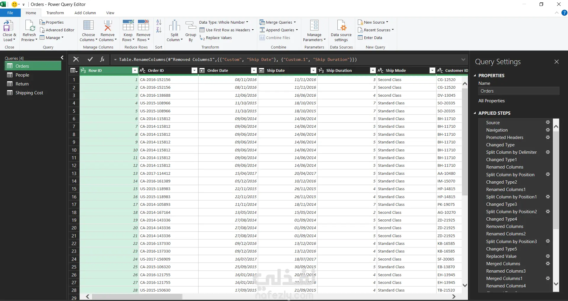Viewport: 568px width, 301px height.
Task: Select the Promoted Headers step
Action: [504, 137]
